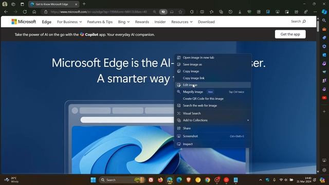Open Read aloud headphone icon in address bar
329x185 pixels.
[172, 12]
